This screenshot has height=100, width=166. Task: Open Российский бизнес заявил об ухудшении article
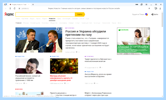coord(28,78)
